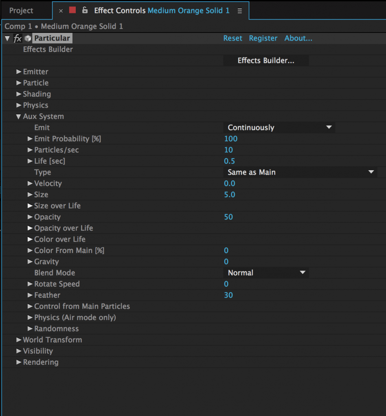
Task: Expand Control from Main Particles
Action: pos(30,306)
